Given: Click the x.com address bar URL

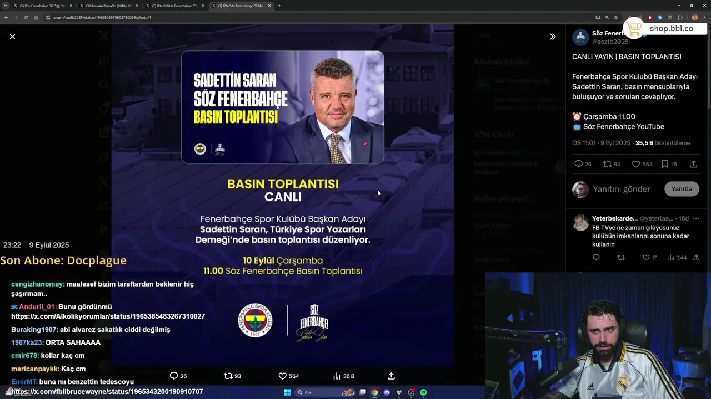Looking at the screenshot, I should [x=102, y=17].
